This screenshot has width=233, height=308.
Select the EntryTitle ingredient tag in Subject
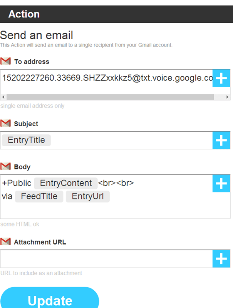[x=26, y=140]
